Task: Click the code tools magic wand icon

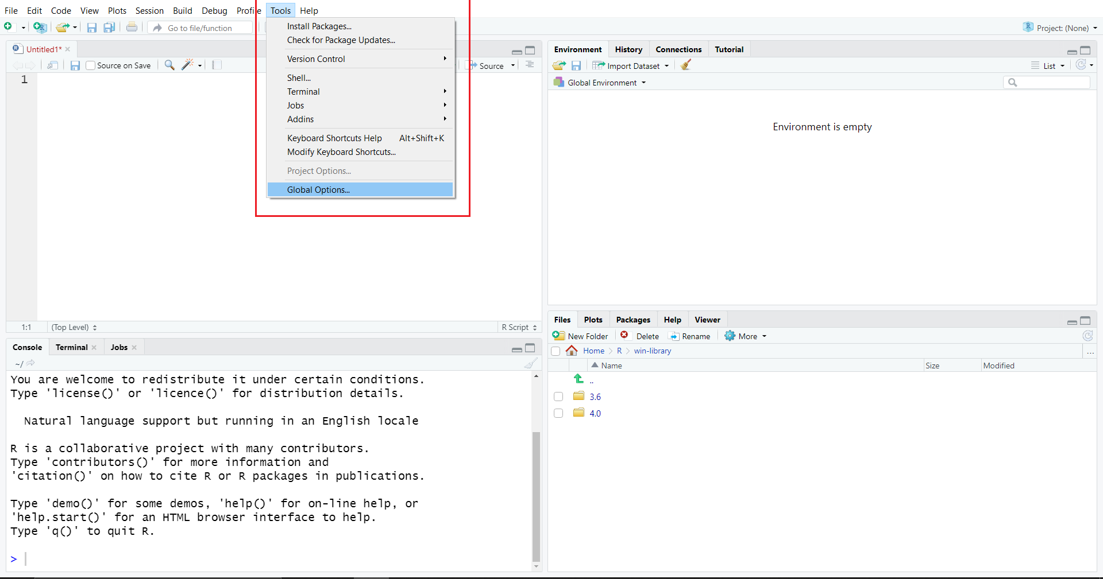Action: pyautogui.click(x=187, y=65)
